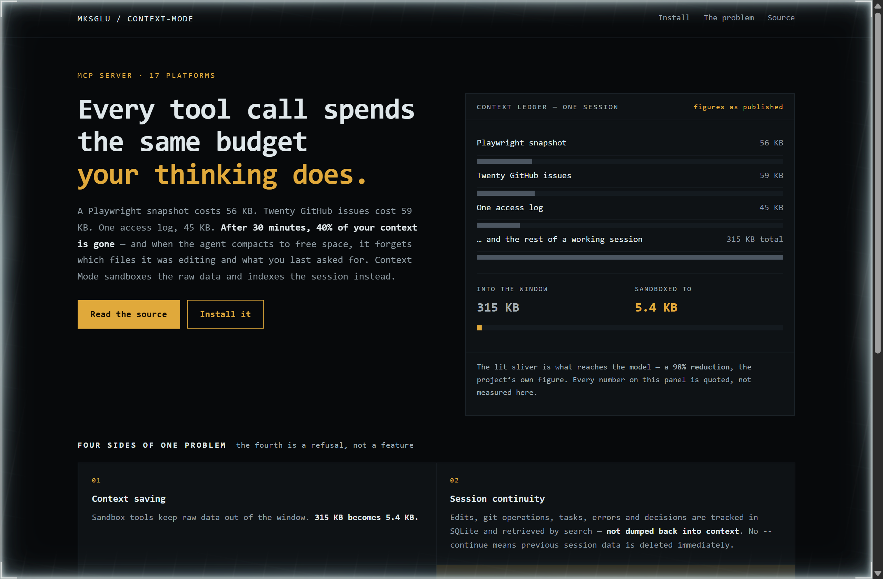Image resolution: width=883 pixels, height=579 pixels.
Task: Click the 'FOUR SIDES OF ONE PROBLEM' heading
Action: tap(151, 445)
